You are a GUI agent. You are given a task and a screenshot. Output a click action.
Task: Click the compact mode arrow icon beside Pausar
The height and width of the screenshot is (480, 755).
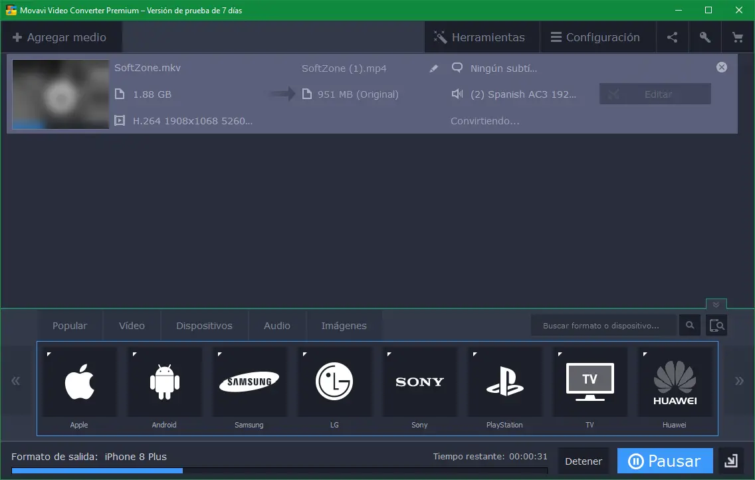[731, 461]
